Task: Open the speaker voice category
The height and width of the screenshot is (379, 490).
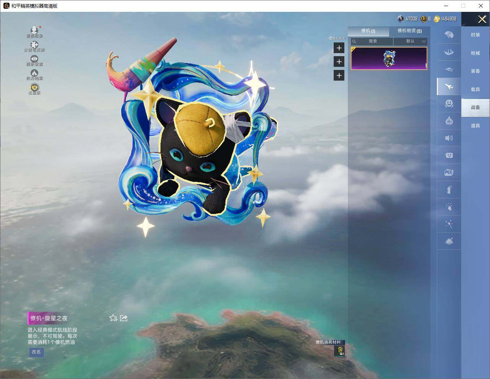Action: [449, 138]
